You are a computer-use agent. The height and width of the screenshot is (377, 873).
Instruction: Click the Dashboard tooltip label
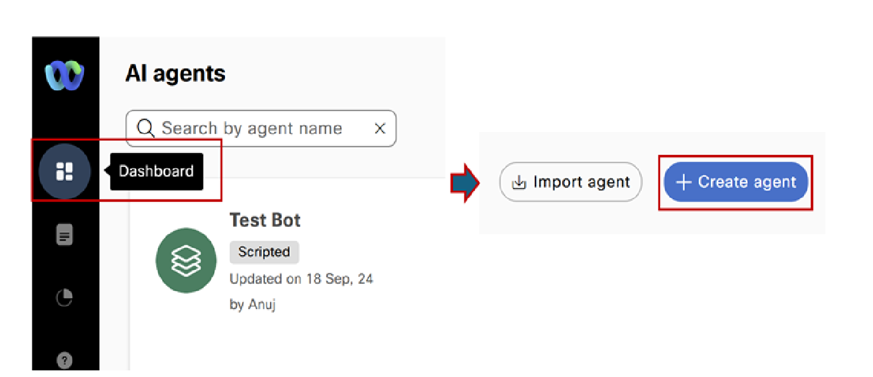point(156,171)
